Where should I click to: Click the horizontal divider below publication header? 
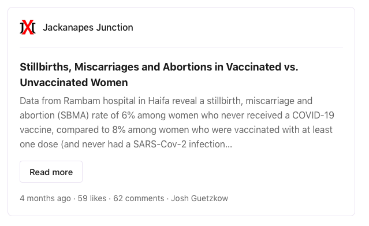(181, 47)
